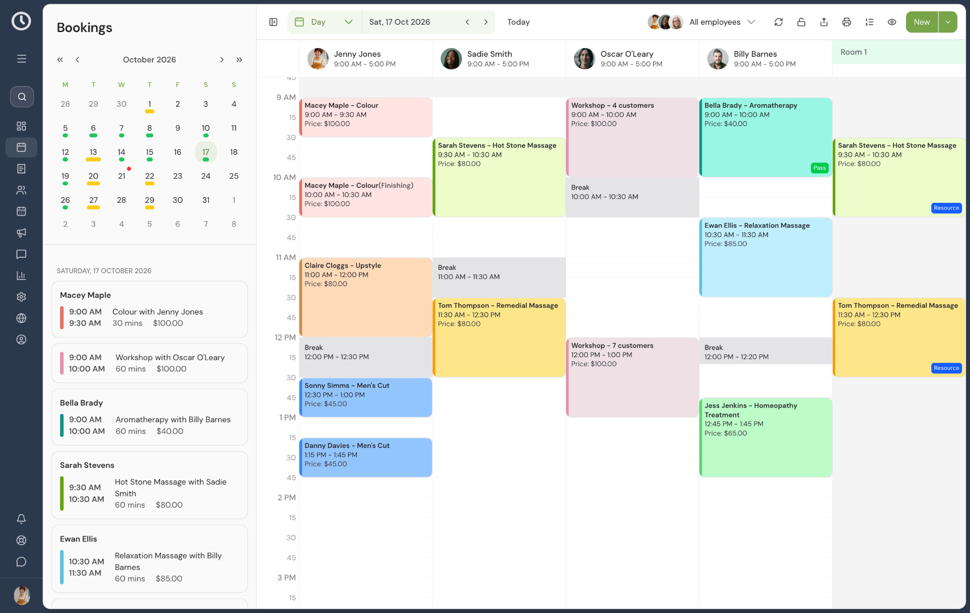The image size is (970, 613).
Task: Click the search icon in the sidebar
Action: pyautogui.click(x=22, y=97)
